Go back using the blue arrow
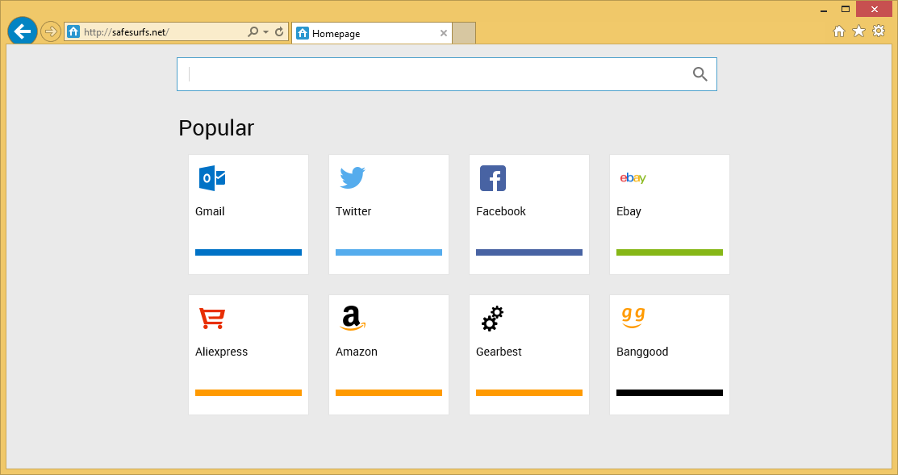The height and width of the screenshot is (475, 898). click(22, 31)
